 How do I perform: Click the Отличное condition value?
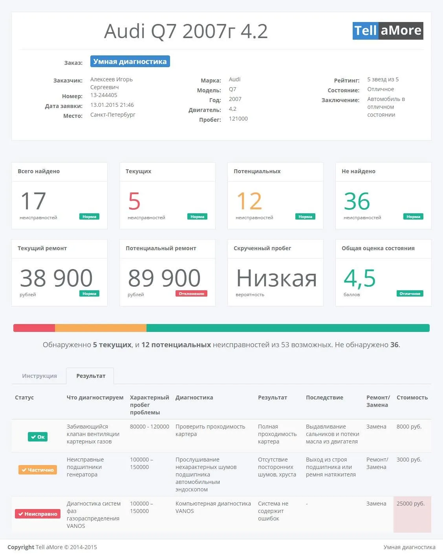[381, 89]
